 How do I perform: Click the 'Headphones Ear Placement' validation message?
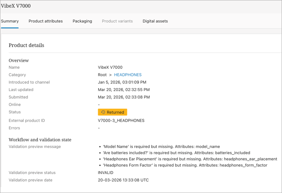[190, 159]
